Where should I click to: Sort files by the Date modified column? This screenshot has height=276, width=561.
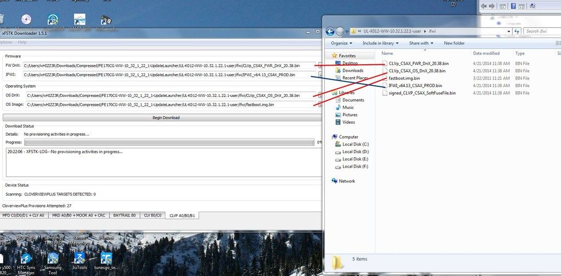pos(486,54)
